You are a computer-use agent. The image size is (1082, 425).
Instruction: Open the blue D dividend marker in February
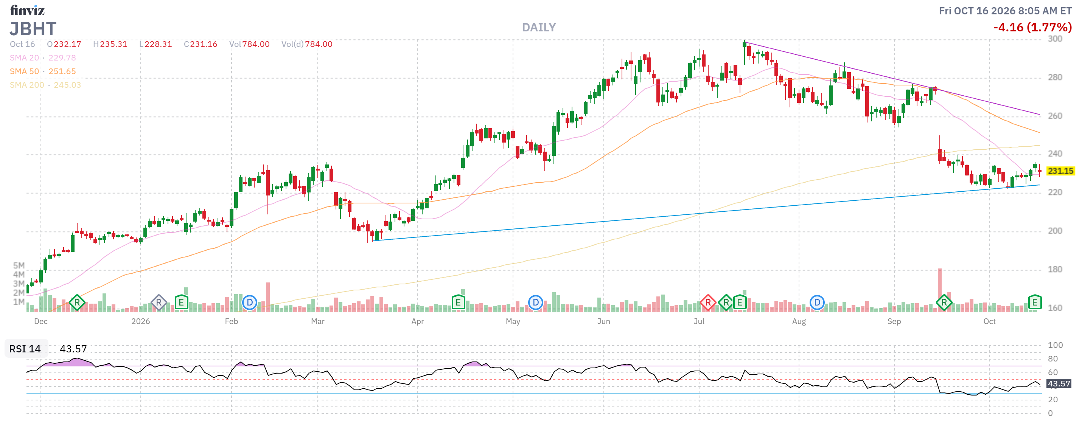(x=249, y=302)
